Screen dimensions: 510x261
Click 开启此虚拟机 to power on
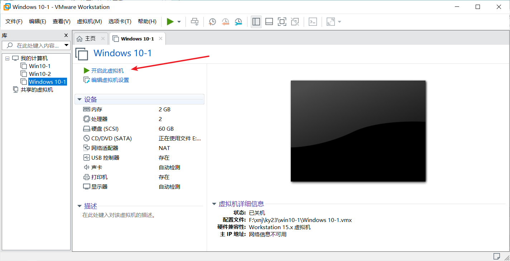tap(107, 71)
